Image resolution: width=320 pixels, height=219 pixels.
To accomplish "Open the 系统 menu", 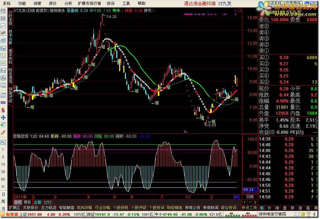I will coord(6,4).
